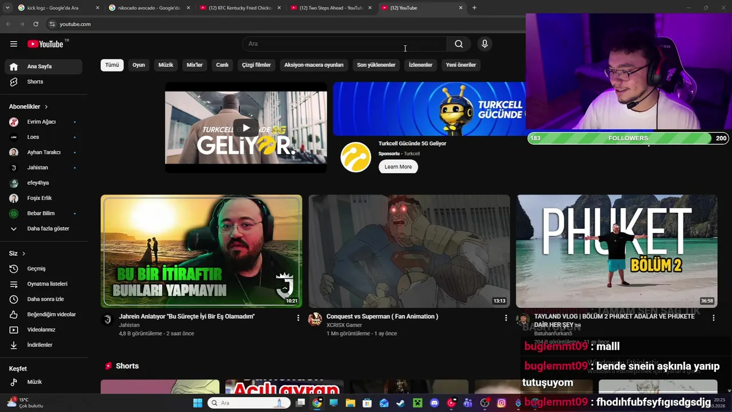Select Aksiyon-macera oyunları chip

314,65
